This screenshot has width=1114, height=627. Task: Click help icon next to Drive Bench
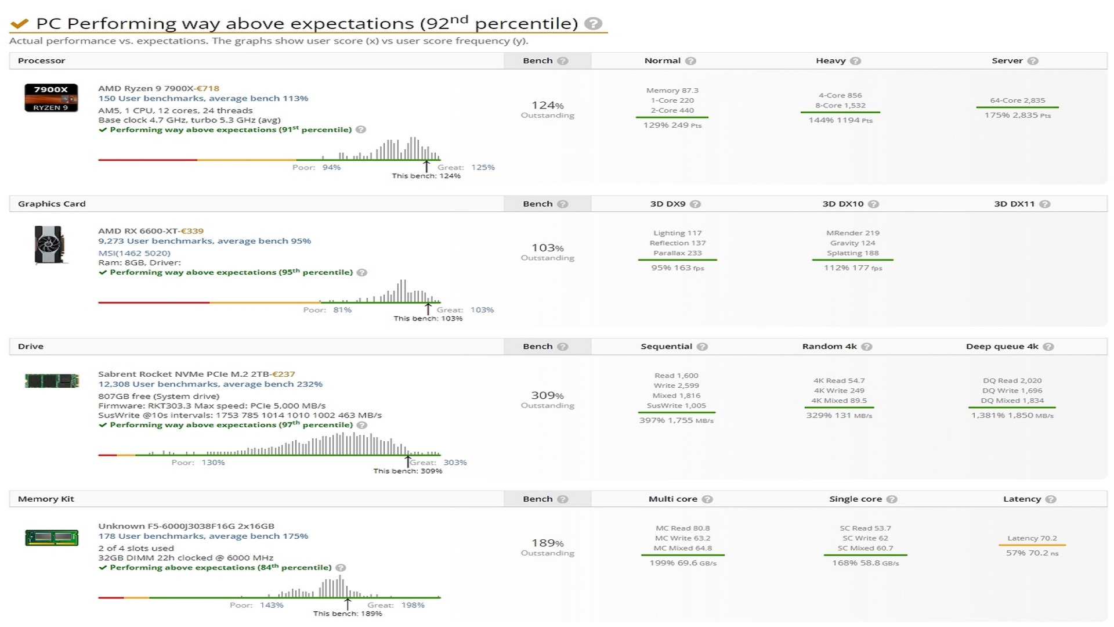pyautogui.click(x=562, y=347)
